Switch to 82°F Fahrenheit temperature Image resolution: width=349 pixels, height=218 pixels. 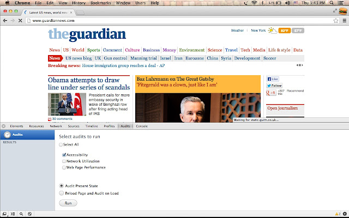(x=285, y=31)
